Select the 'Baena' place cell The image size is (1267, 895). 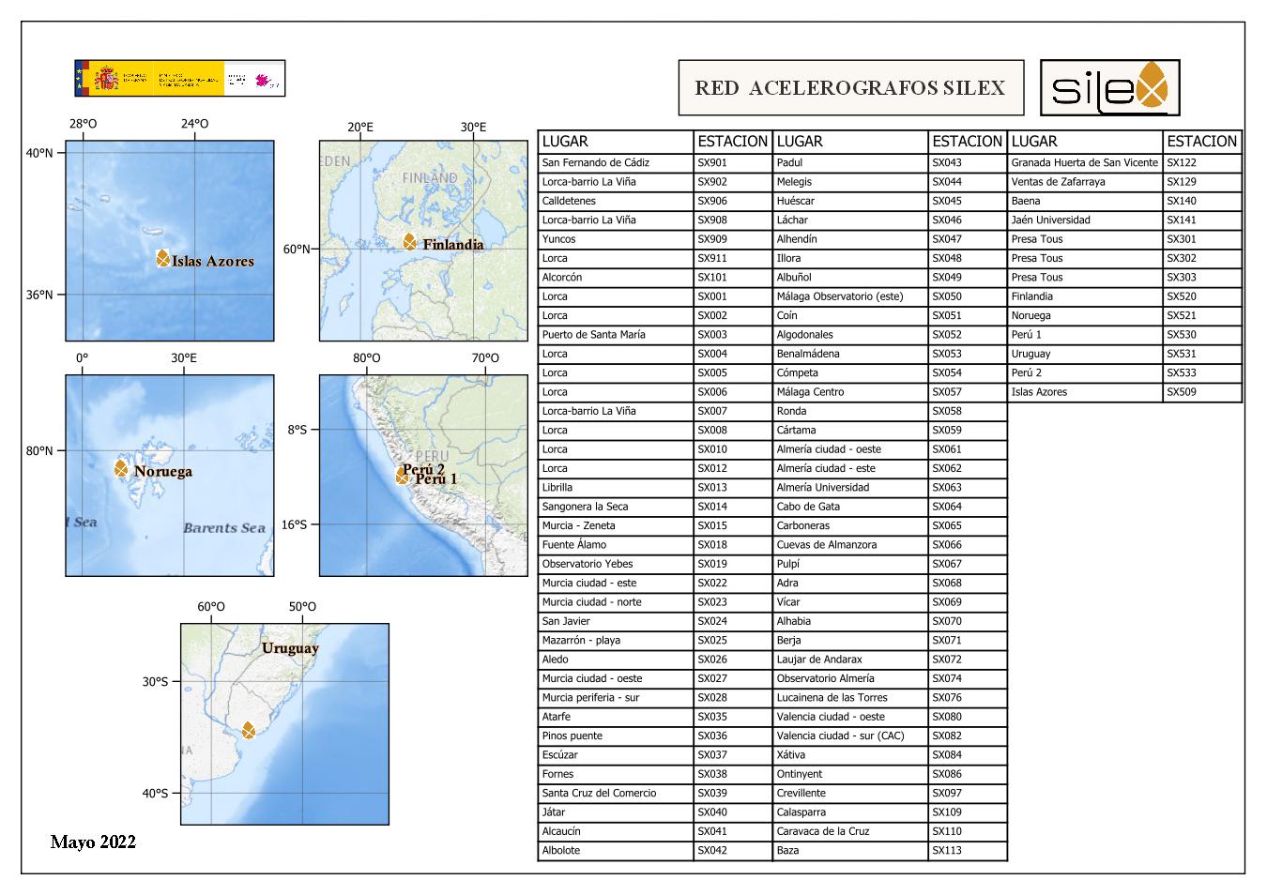pyautogui.click(x=1085, y=201)
